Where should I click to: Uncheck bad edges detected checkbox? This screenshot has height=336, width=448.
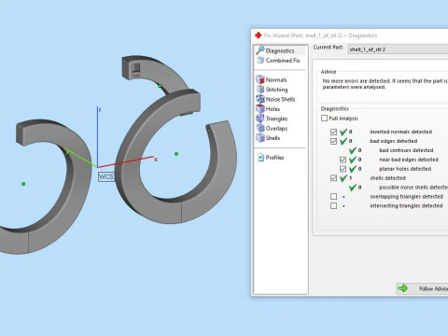pyautogui.click(x=333, y=141)
